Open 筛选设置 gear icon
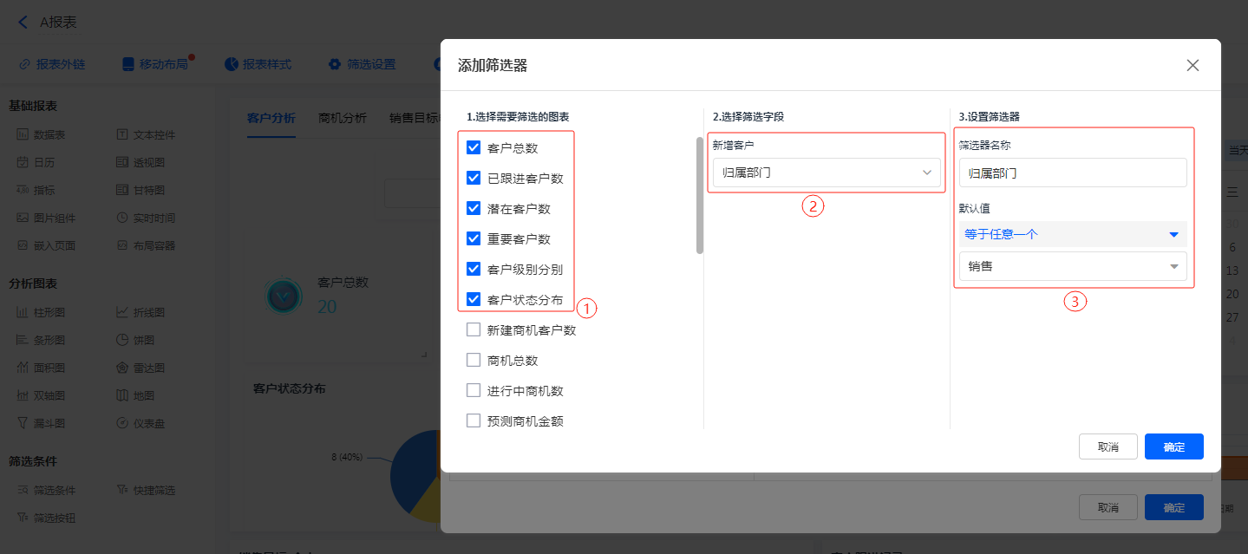1248x554 pixels. click(335, 64)
